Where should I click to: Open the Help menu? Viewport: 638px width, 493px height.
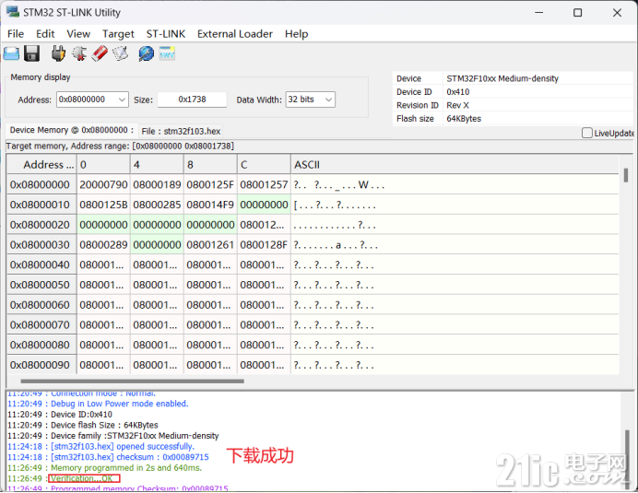point(296,34)
